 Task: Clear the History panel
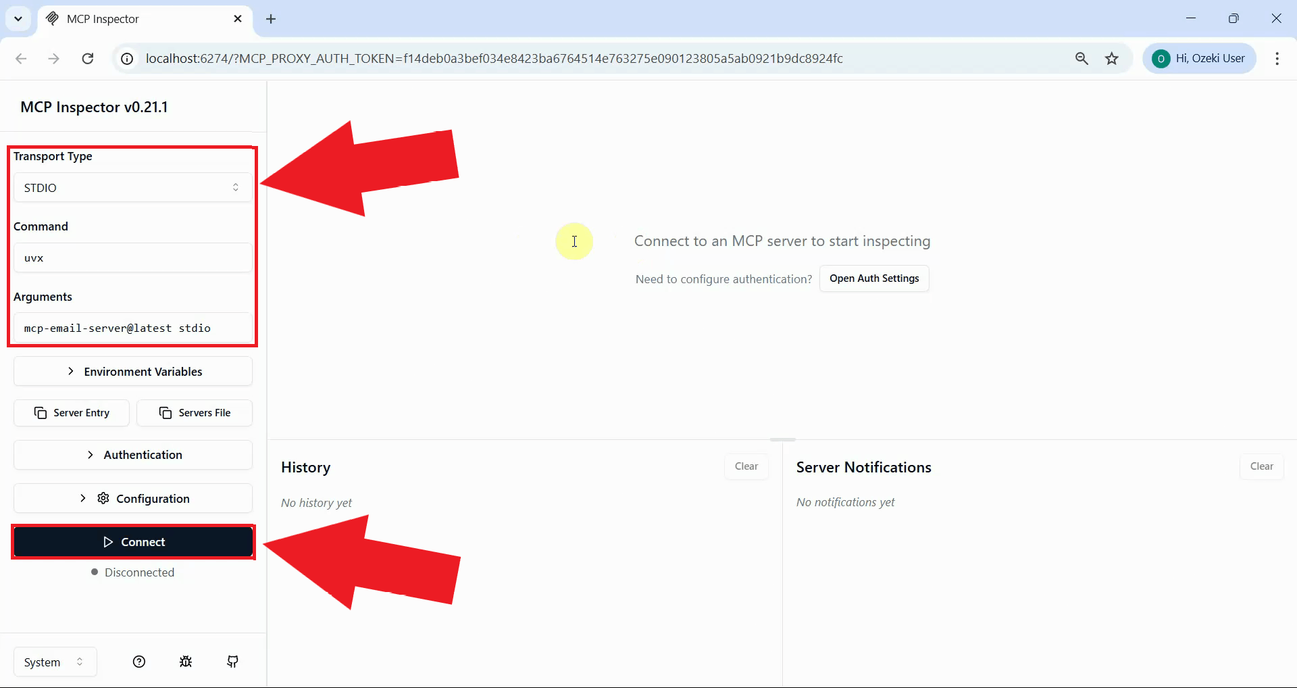746,466
